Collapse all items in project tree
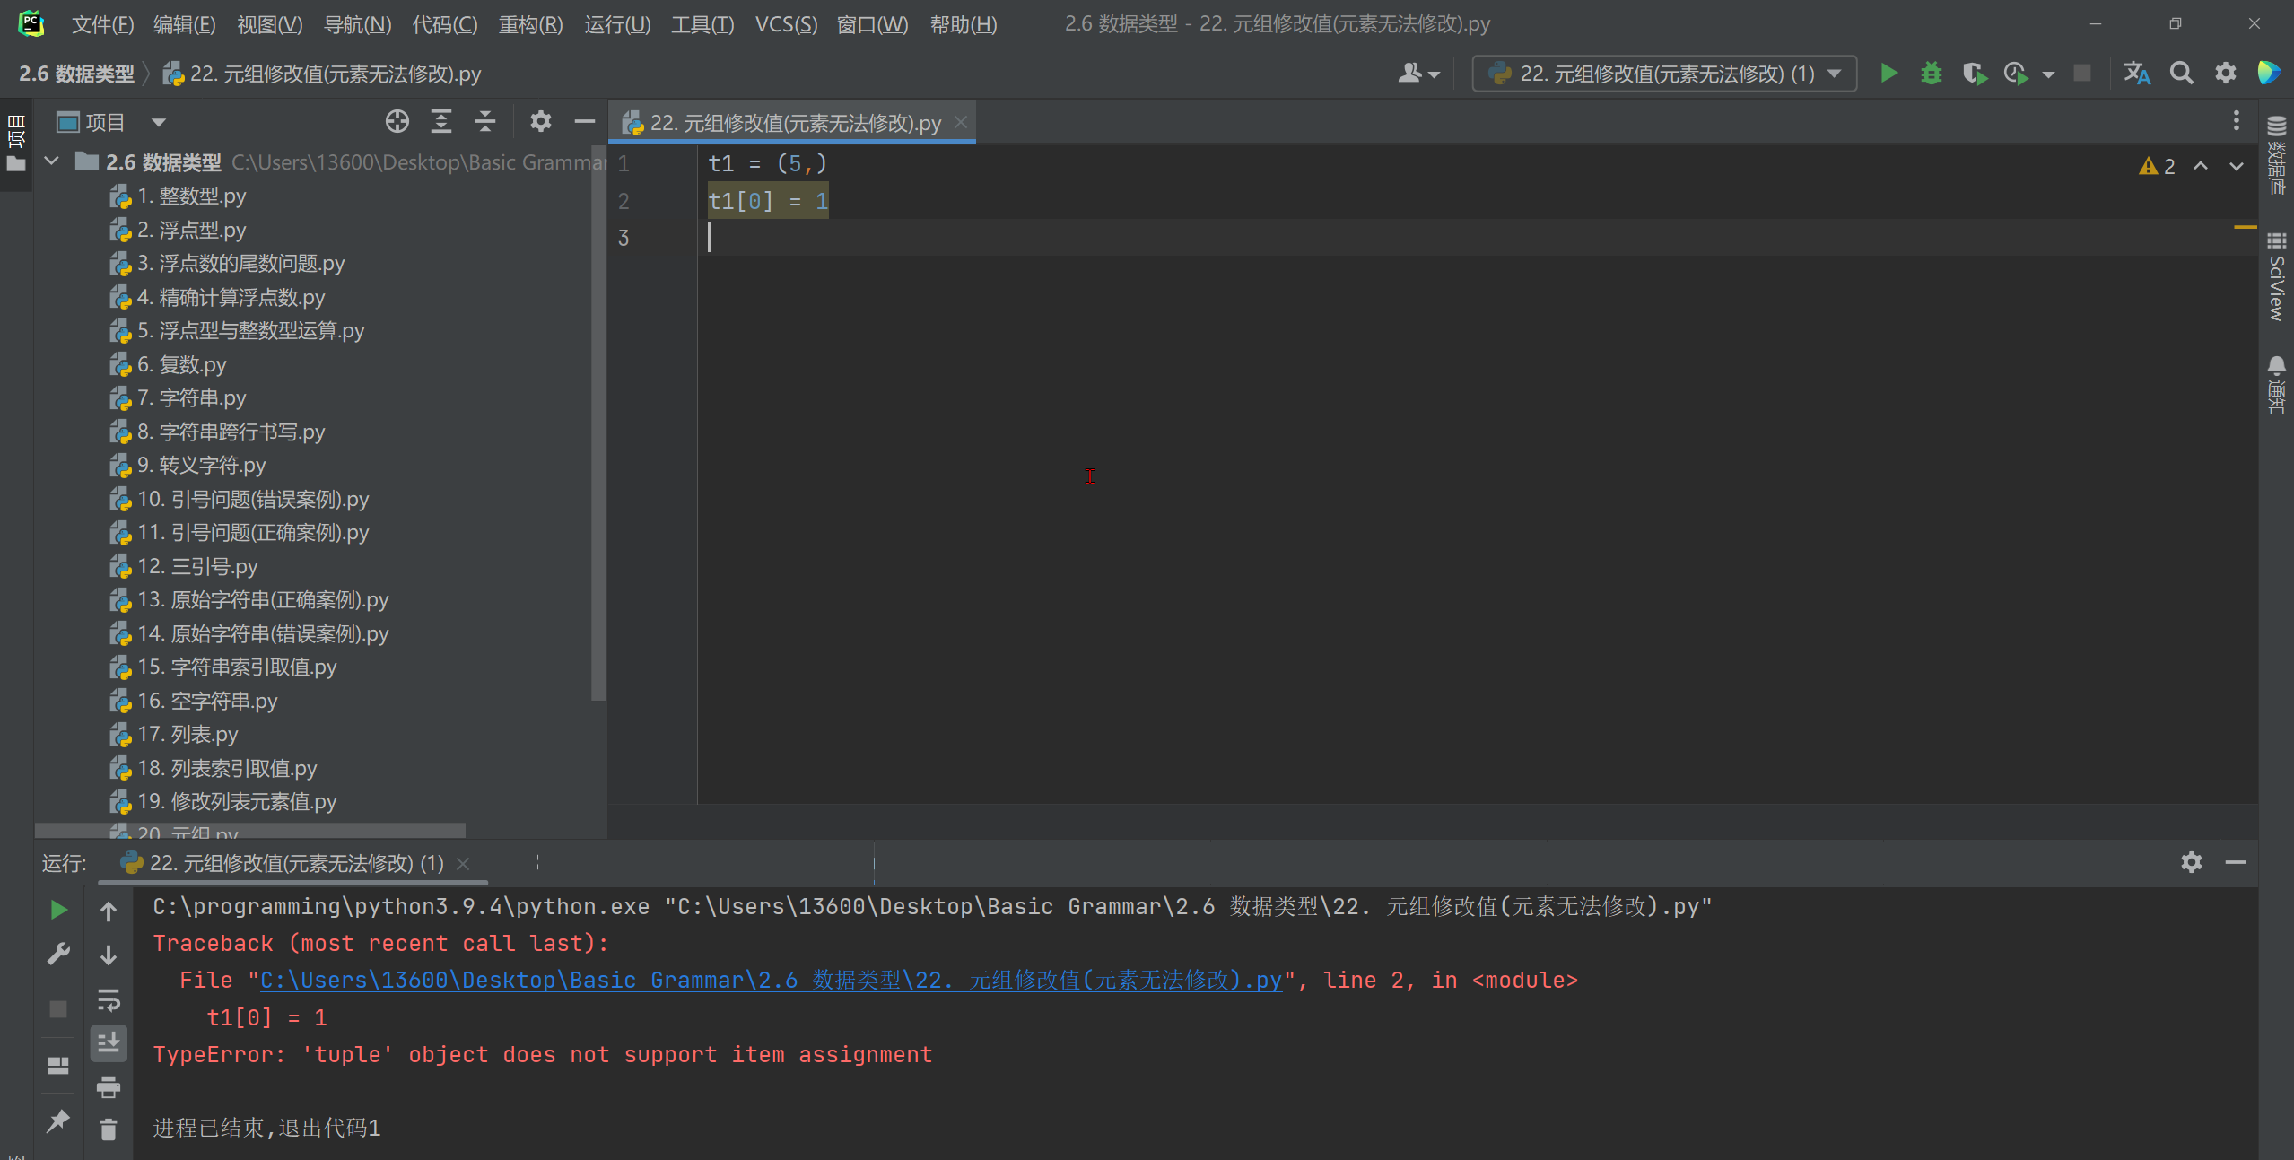This screenshot has height=1160, width=2294. pyautogui.click(x=485, y=121)
